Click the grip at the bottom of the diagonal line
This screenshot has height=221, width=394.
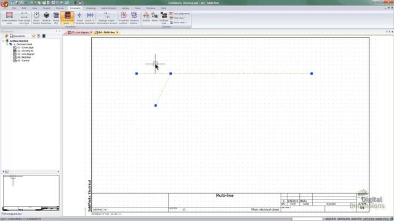click(x=156, y=106)
